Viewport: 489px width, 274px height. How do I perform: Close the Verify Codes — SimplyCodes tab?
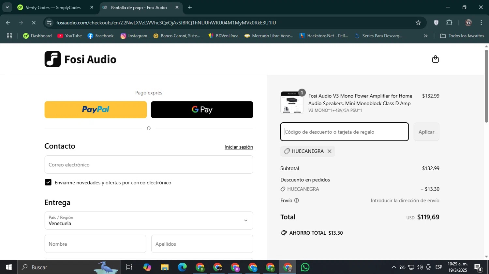(92, 7)
